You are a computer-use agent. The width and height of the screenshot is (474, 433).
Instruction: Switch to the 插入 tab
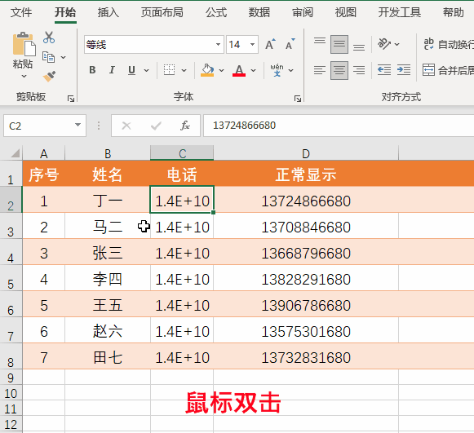tap(109, 12)
